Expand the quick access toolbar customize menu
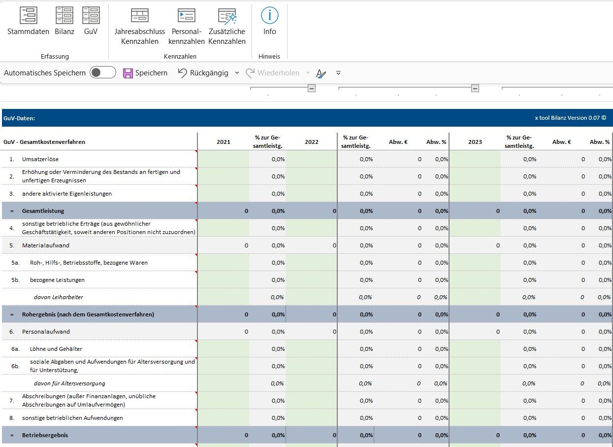This screenshot has height=447, width=613. tap(338, 73)
